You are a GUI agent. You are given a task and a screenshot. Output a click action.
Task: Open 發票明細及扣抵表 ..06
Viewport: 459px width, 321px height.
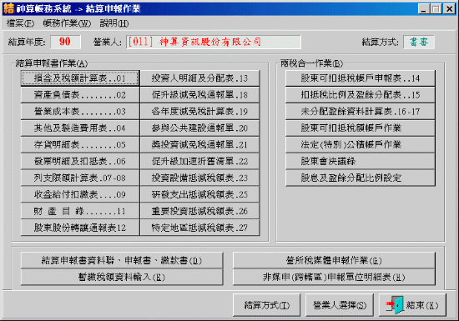[80, 161]
